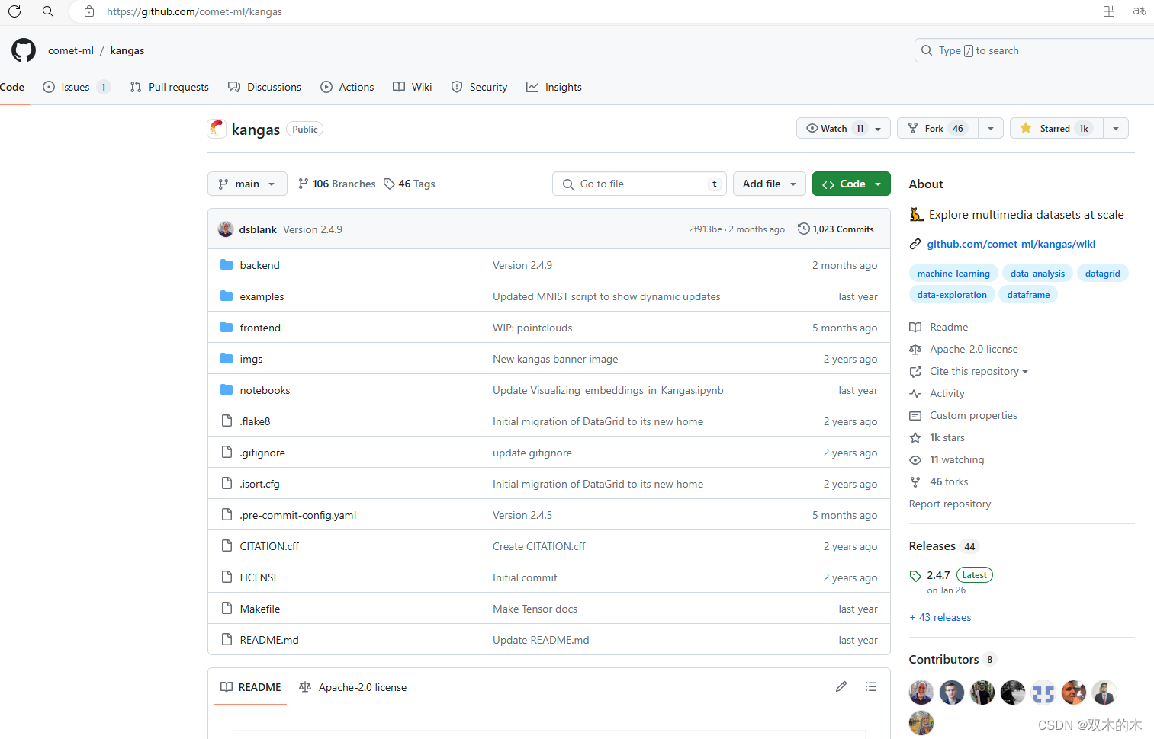The width and height of the screenshot is (1154, 739).
Task: Click the machine-learning topic tag
Action: [x=953, y=273]
